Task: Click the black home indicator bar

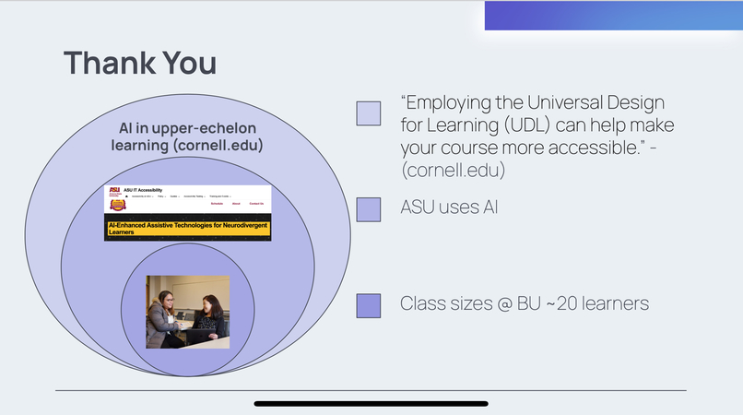Action: pos(371,404)
